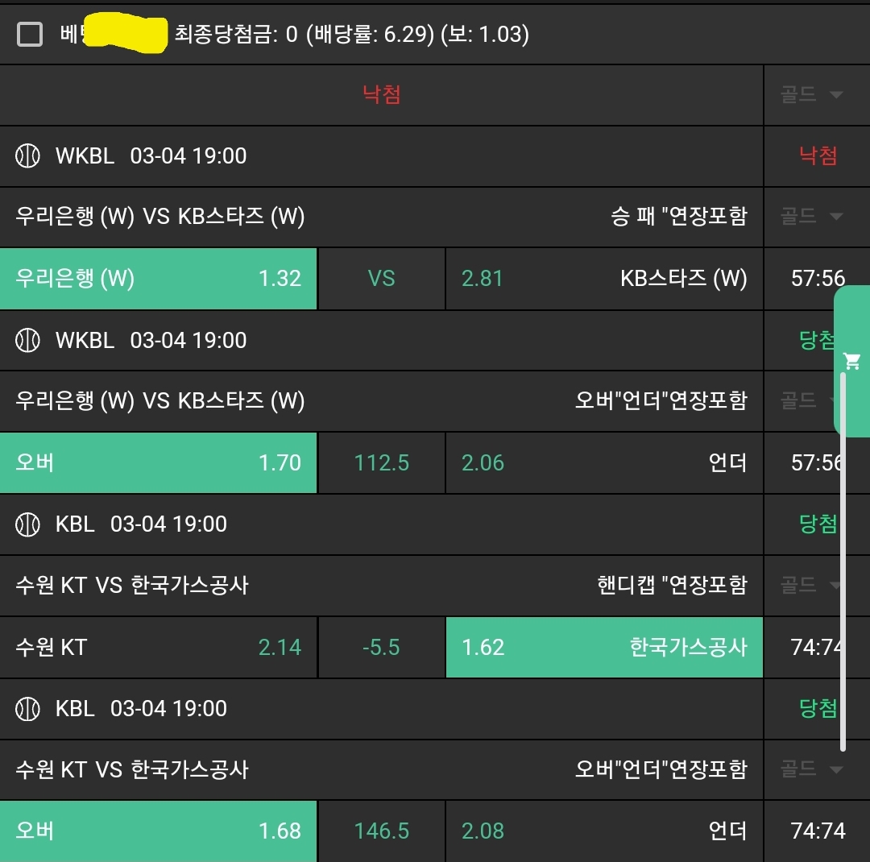Select 오버 1.70 odds cell
This screenshot has width=870, height=862.
click(159, 463)
